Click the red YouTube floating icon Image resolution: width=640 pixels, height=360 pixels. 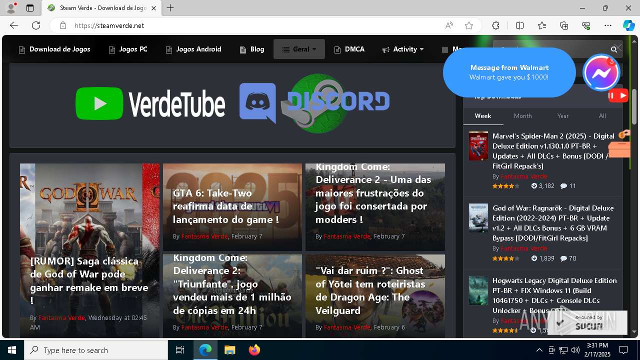click(618, 95)
